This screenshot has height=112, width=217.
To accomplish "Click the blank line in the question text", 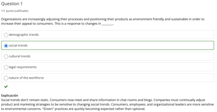I will pos(107,24).
